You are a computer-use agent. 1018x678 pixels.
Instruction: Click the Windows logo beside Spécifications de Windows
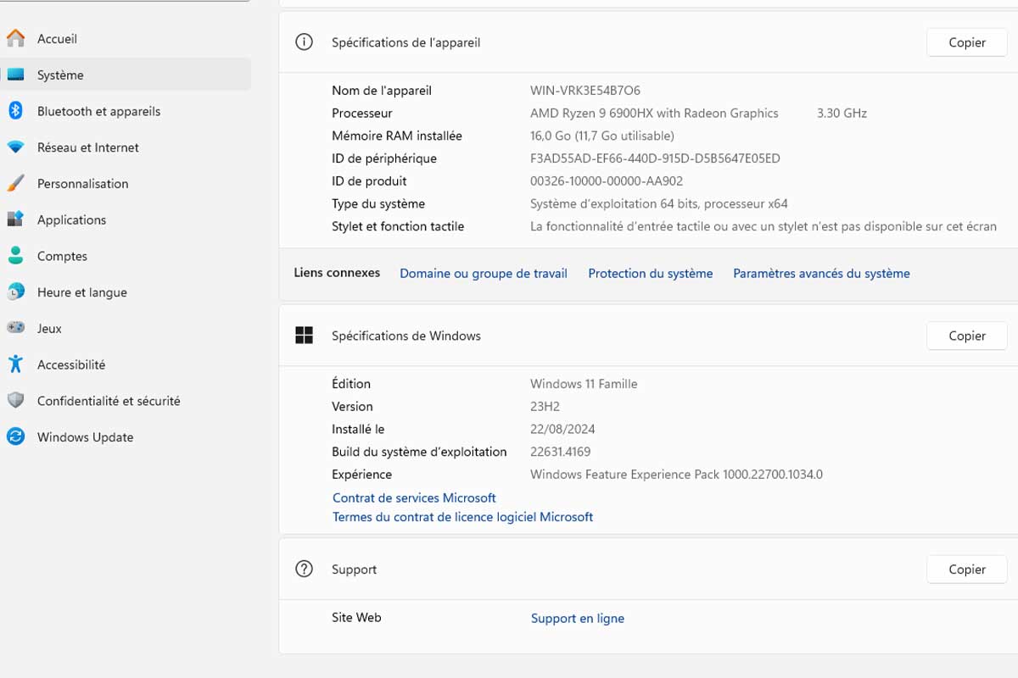(304, 336)
